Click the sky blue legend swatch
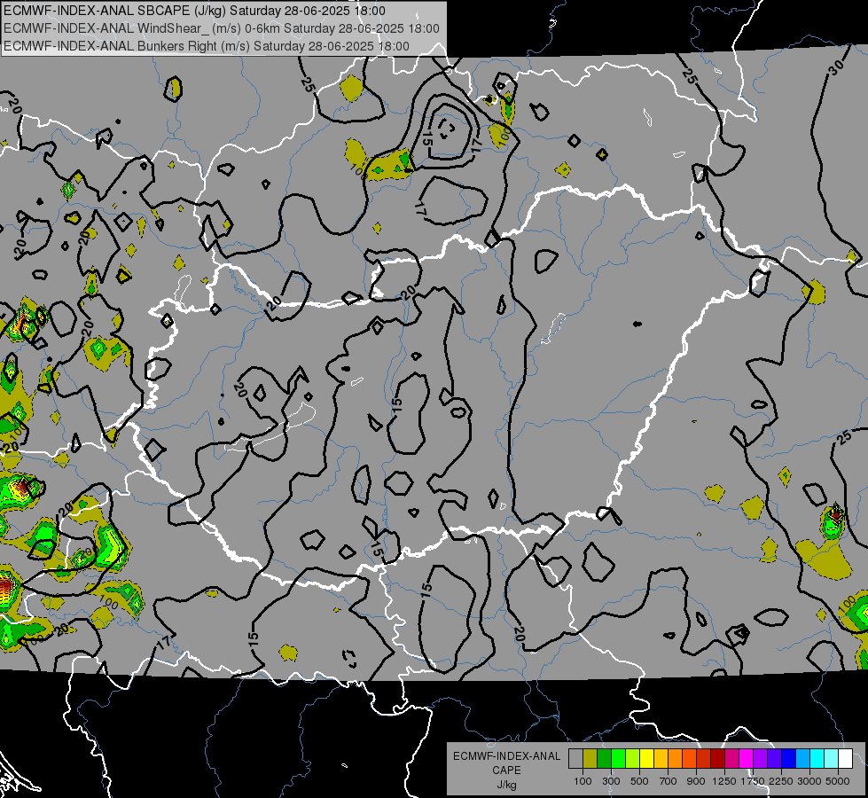The height and width of the screenshot is (798, 868). point(802,758)
